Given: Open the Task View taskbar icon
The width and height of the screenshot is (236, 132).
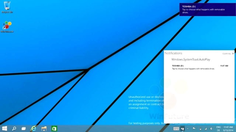Looking at the screenshot, I should (x=24, y=129).
